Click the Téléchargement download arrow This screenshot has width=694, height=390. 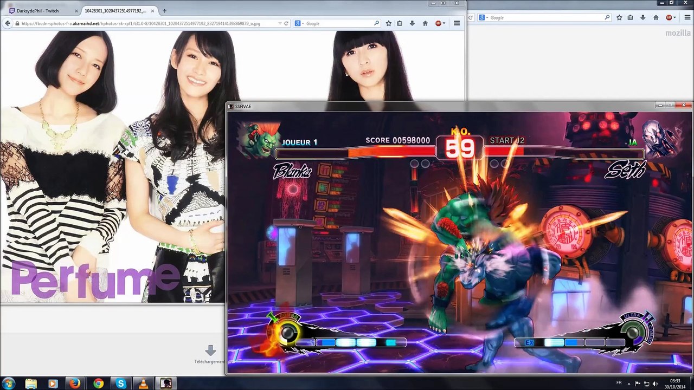[210, 350]
